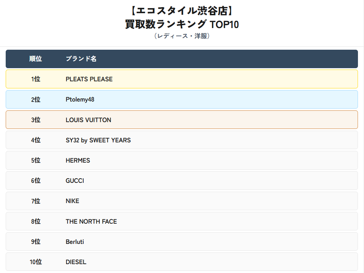Select the DIESEL ranking entry
Image resolution: width=364 pixels, height=273 pixels.
tap(76, 262)
